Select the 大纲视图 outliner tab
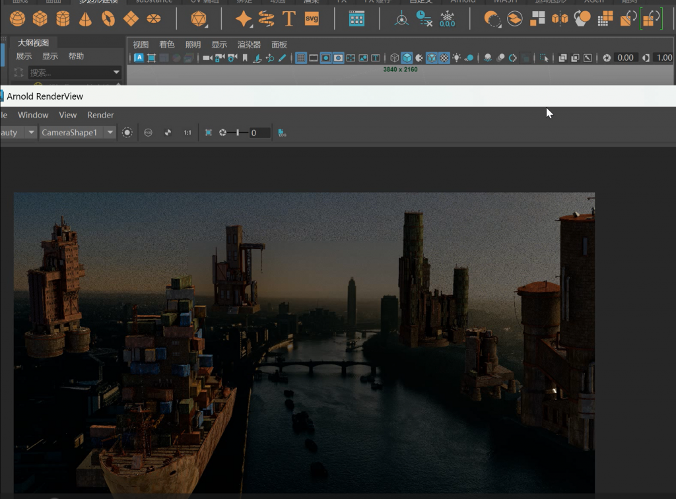This screenshot has width=676, height=499. click(33, 43)
